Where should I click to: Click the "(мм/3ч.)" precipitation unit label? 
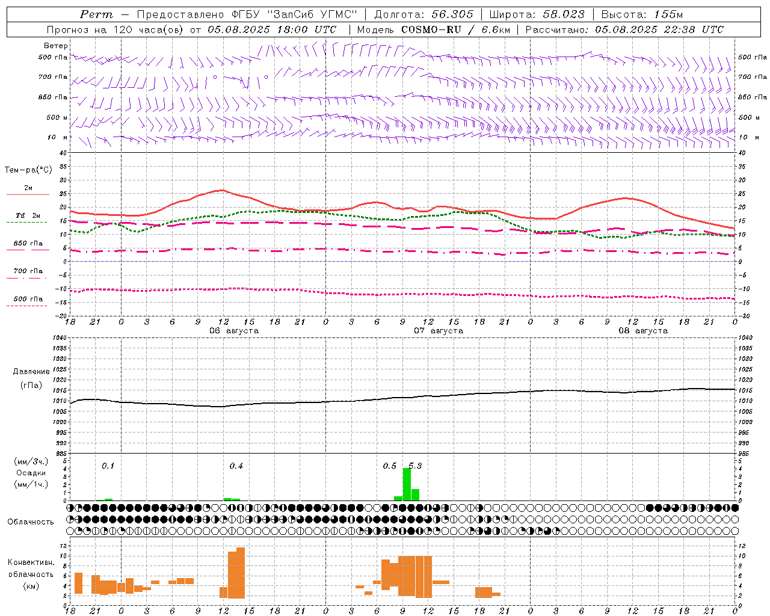tap(31, 461)
